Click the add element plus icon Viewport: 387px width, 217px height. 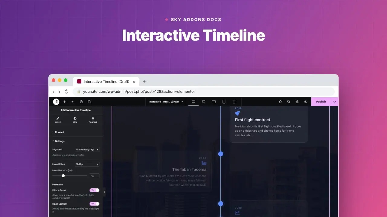coord(64,102)
